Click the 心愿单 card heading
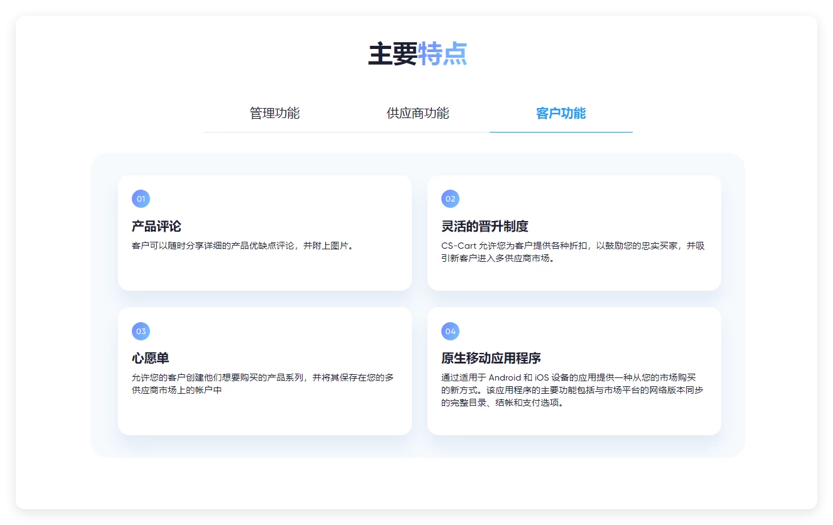The width and height of the screenshot is (833, 525). pyautogui.click(x=150, y=359)
